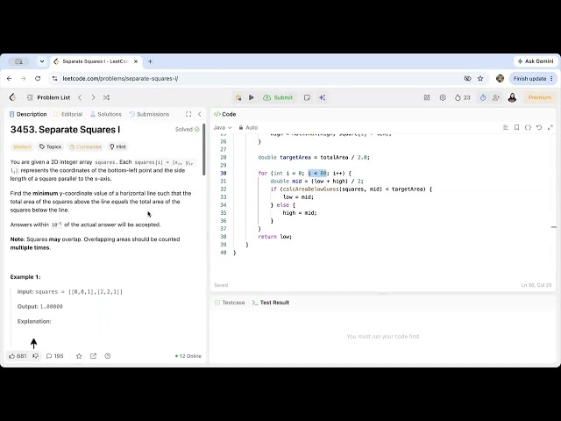Image resolution: width=561 pixels, height=421 pixels.
Task: View the streak flame counter 23
Action: point(462,97)
